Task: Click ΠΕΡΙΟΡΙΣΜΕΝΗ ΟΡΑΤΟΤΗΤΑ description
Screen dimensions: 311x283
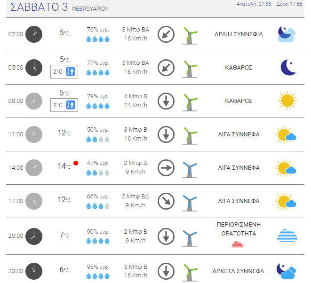Action: coord(239,229)
